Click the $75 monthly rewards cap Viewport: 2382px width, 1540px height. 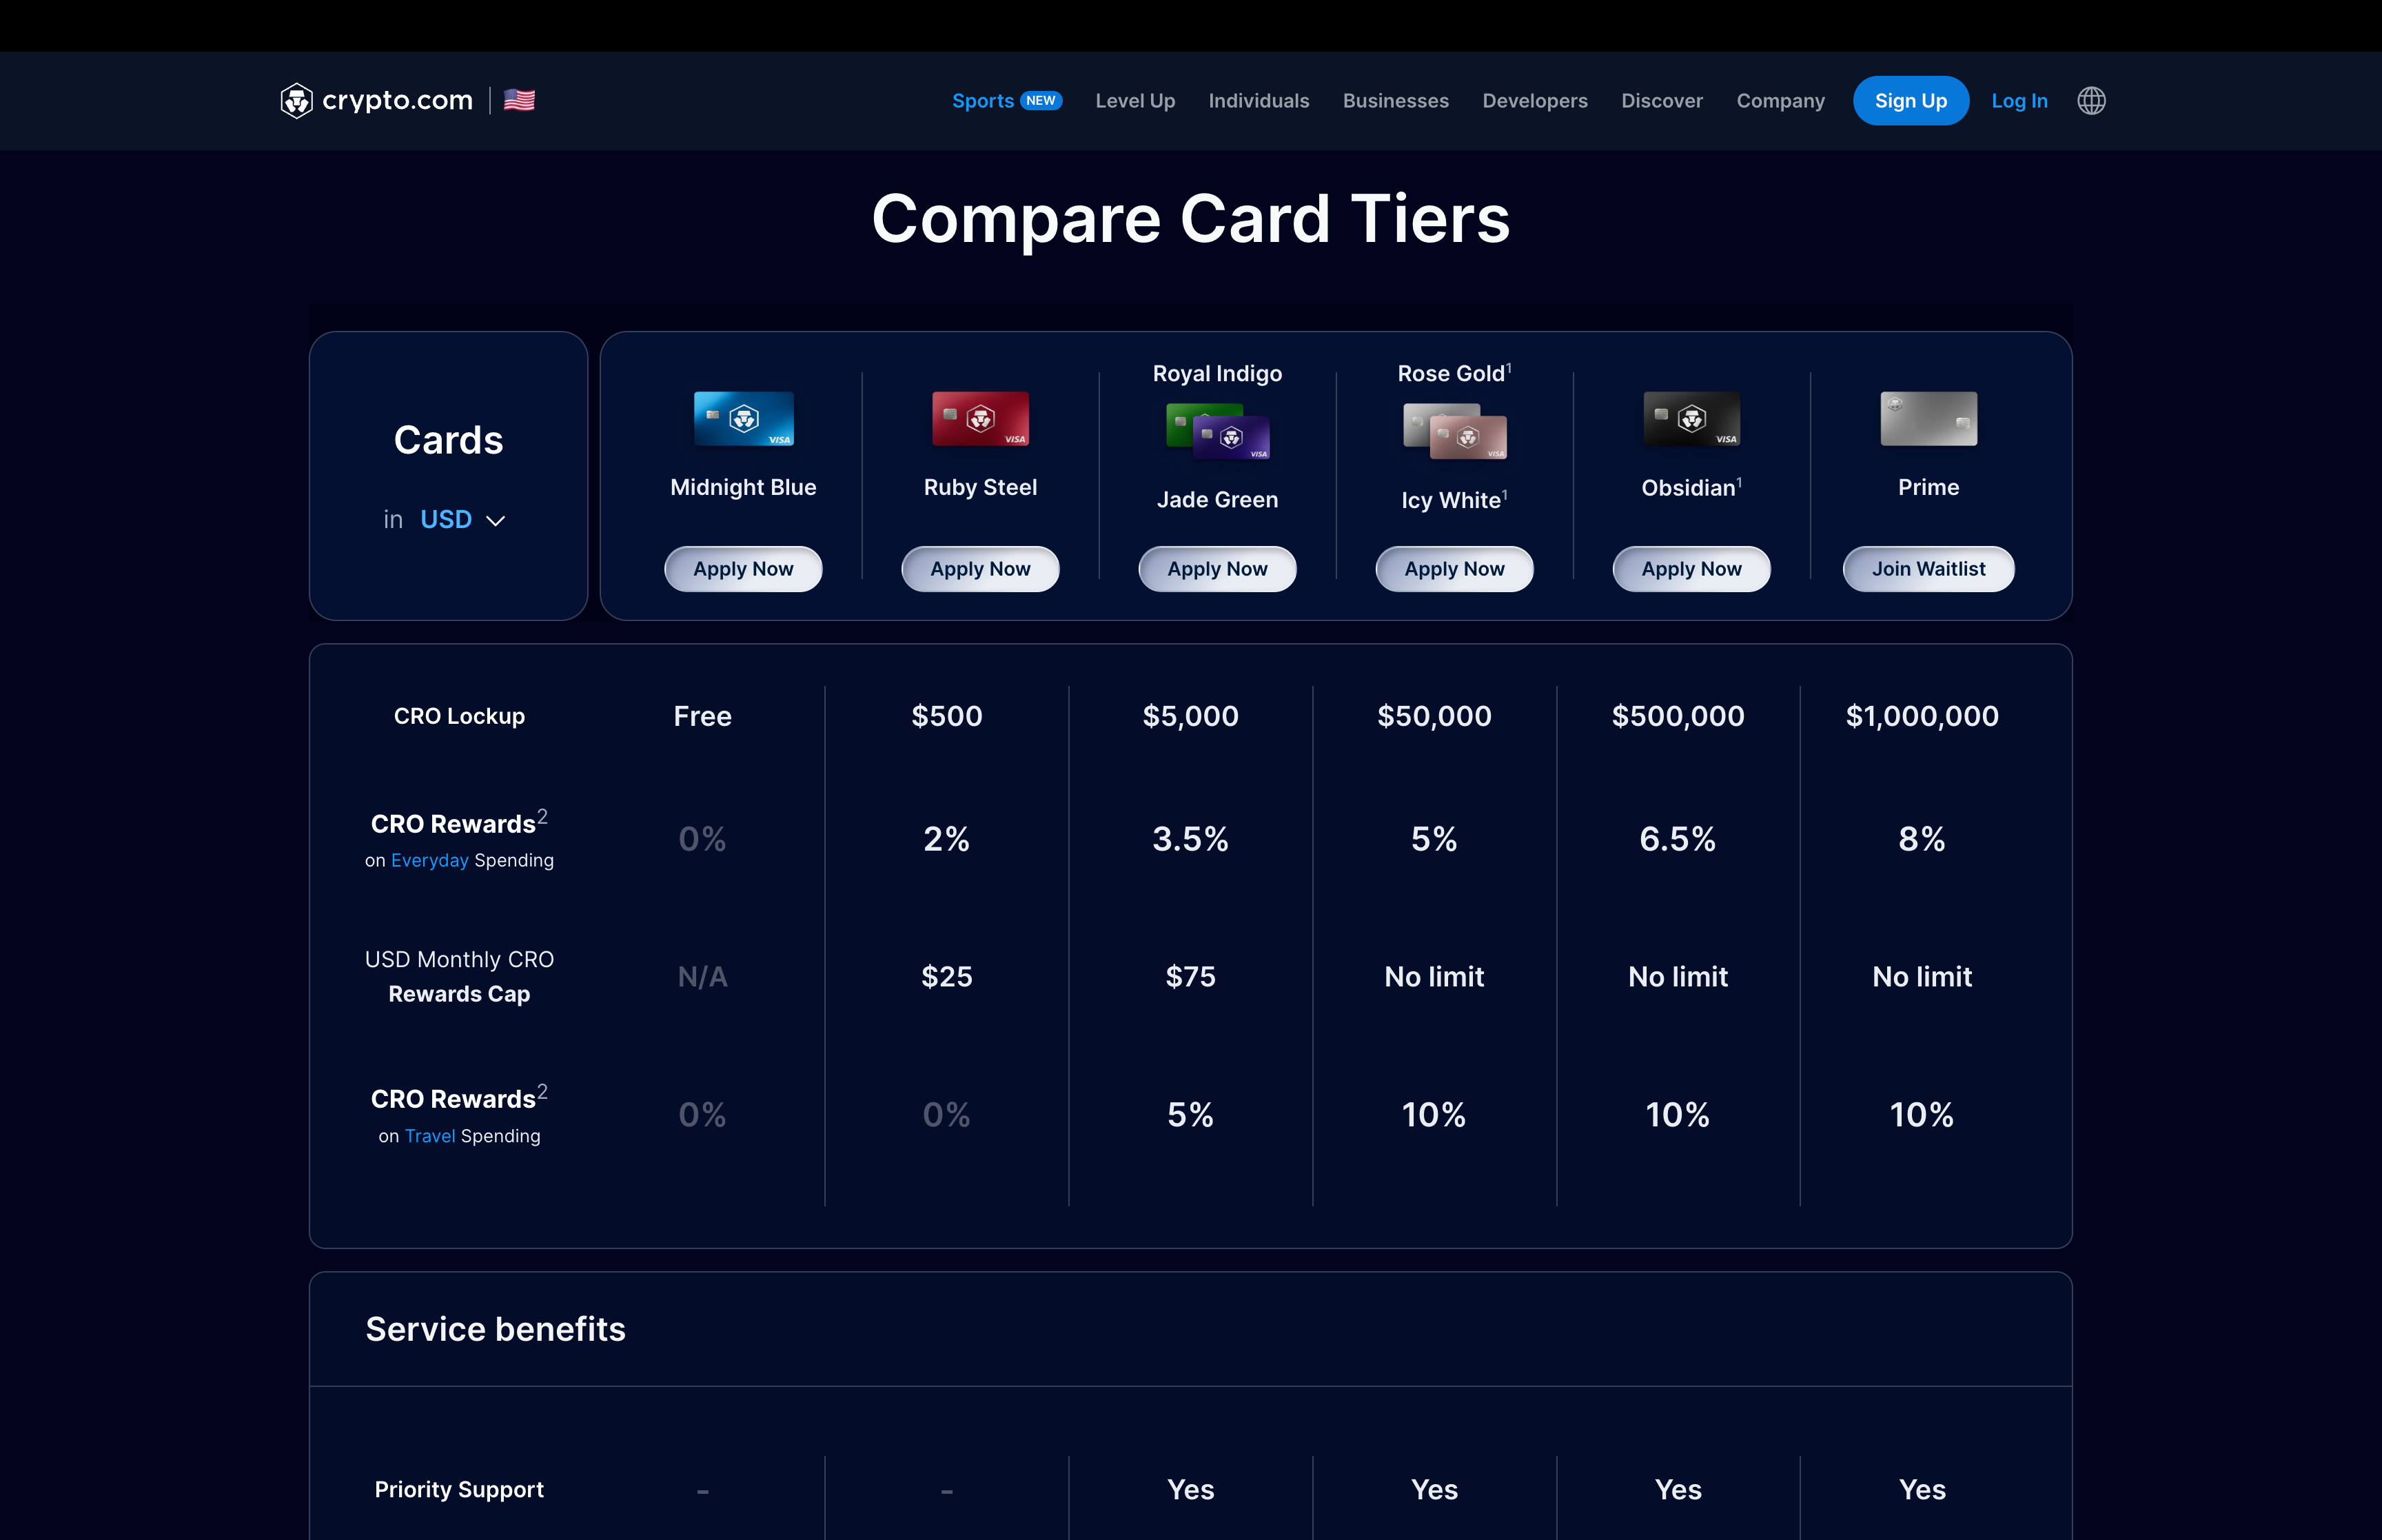(1190, 976)
